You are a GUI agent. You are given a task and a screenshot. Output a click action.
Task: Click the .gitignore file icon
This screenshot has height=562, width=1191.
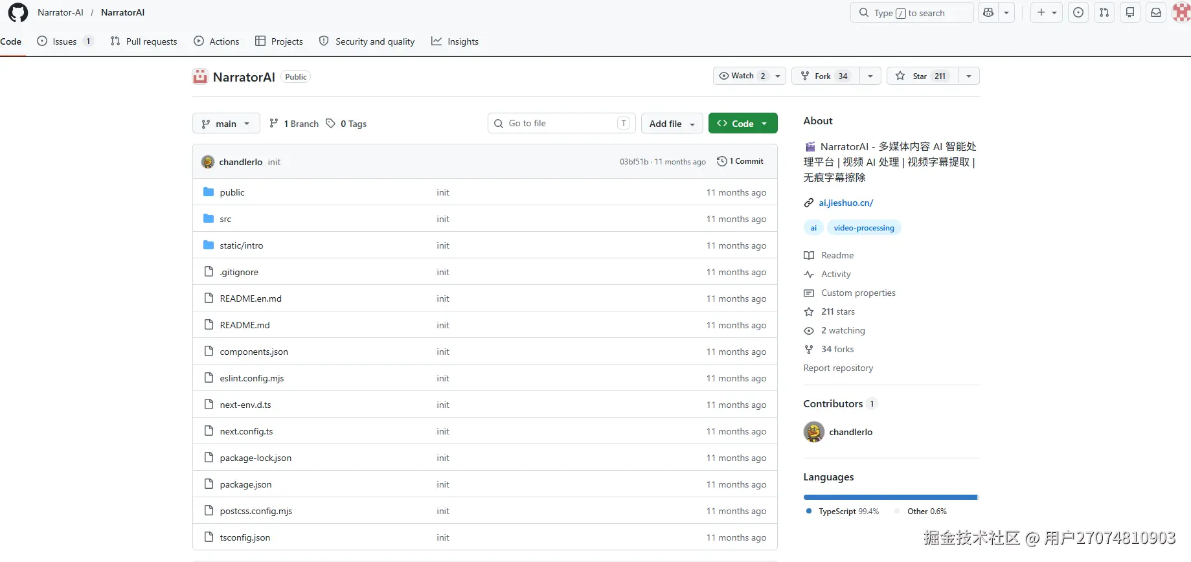click(209, 271)
